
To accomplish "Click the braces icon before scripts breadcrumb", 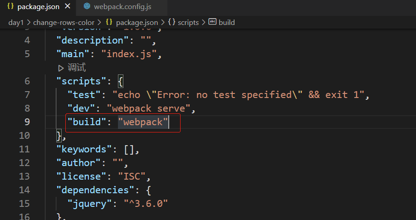I will [x=172, y=22].
